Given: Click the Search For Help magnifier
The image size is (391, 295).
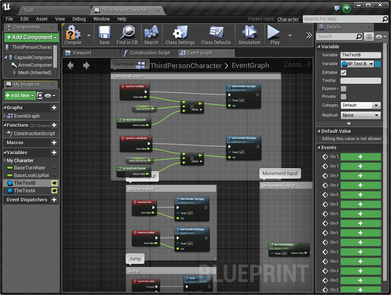Looking at the screenshot, I should 385,19.
